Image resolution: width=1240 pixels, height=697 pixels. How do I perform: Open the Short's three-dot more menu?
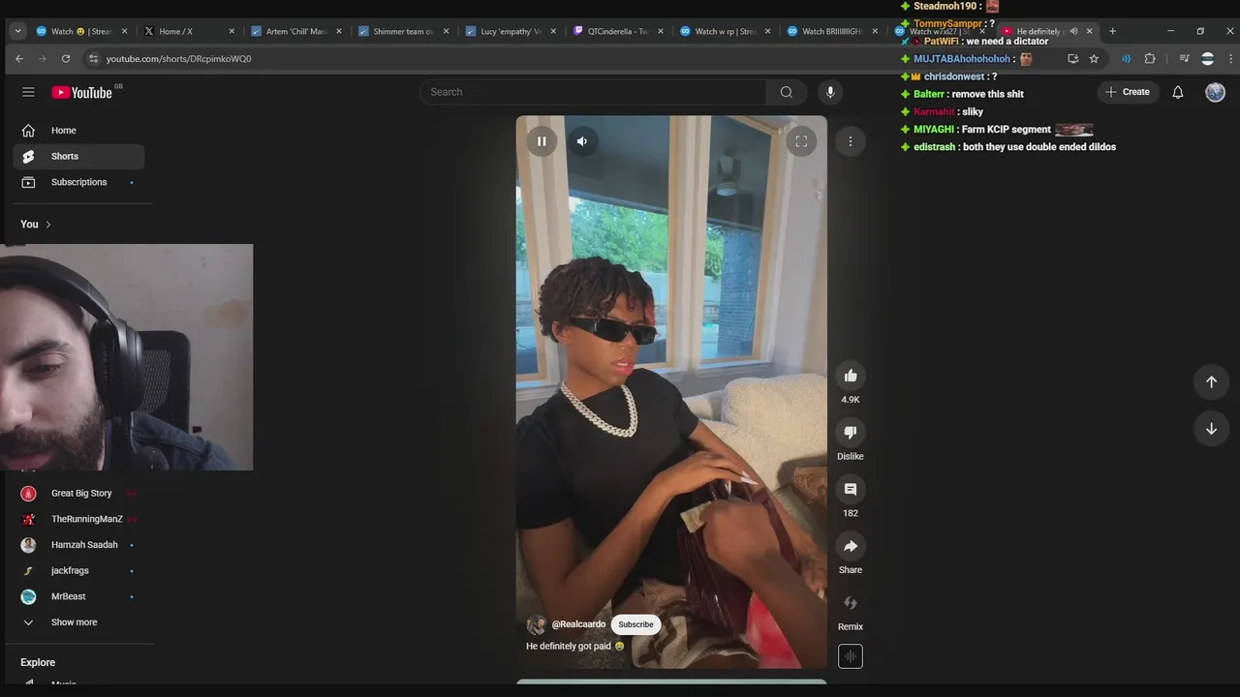(x=851, y=141)
